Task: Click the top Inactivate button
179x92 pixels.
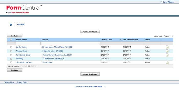Action: [15, 36]
